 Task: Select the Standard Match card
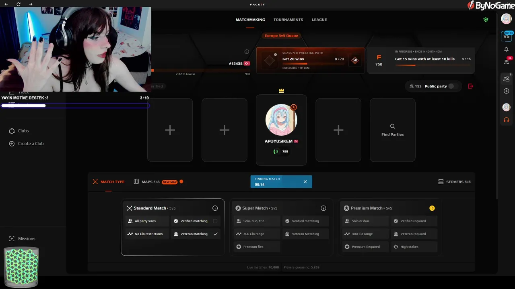[x=173, y=227]
